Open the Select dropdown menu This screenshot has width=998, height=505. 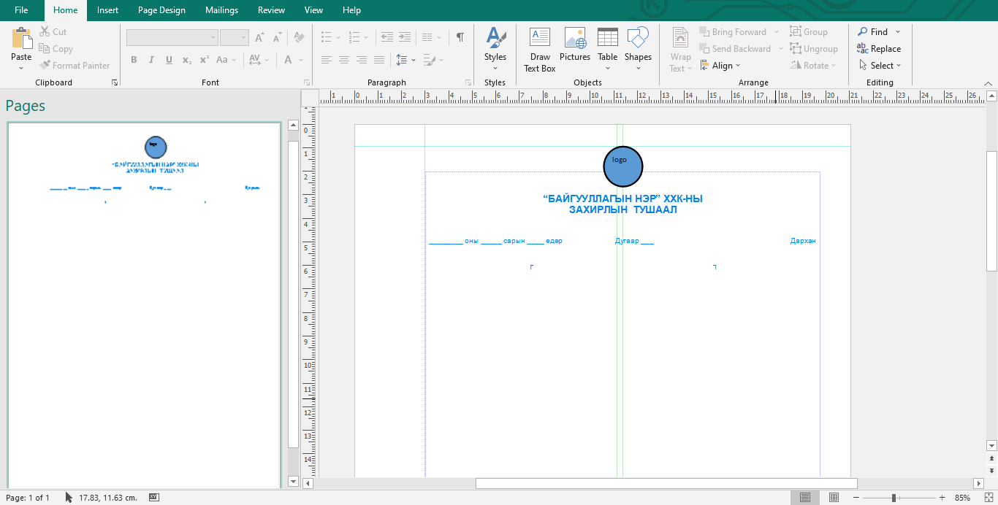click(x=880, y=66)
